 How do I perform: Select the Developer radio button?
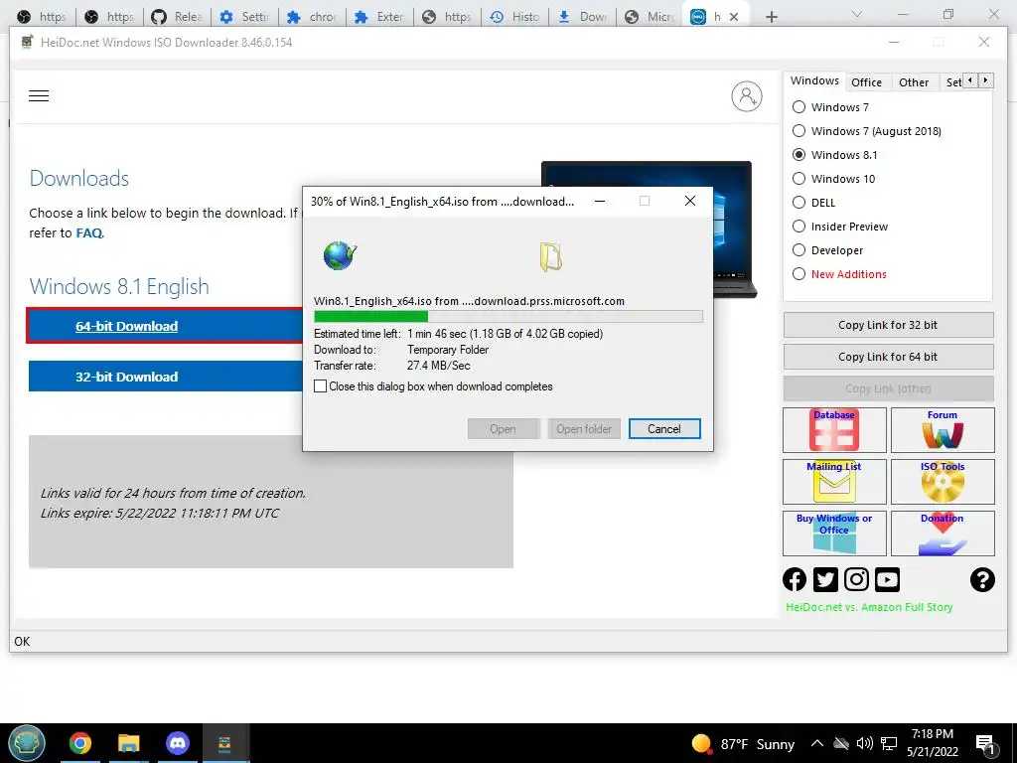tap(799, 250)
